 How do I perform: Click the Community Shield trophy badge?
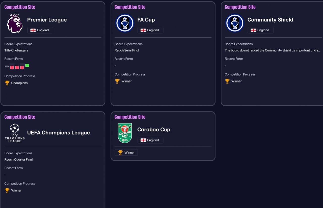pyautogui.click(x=235, y=23)
